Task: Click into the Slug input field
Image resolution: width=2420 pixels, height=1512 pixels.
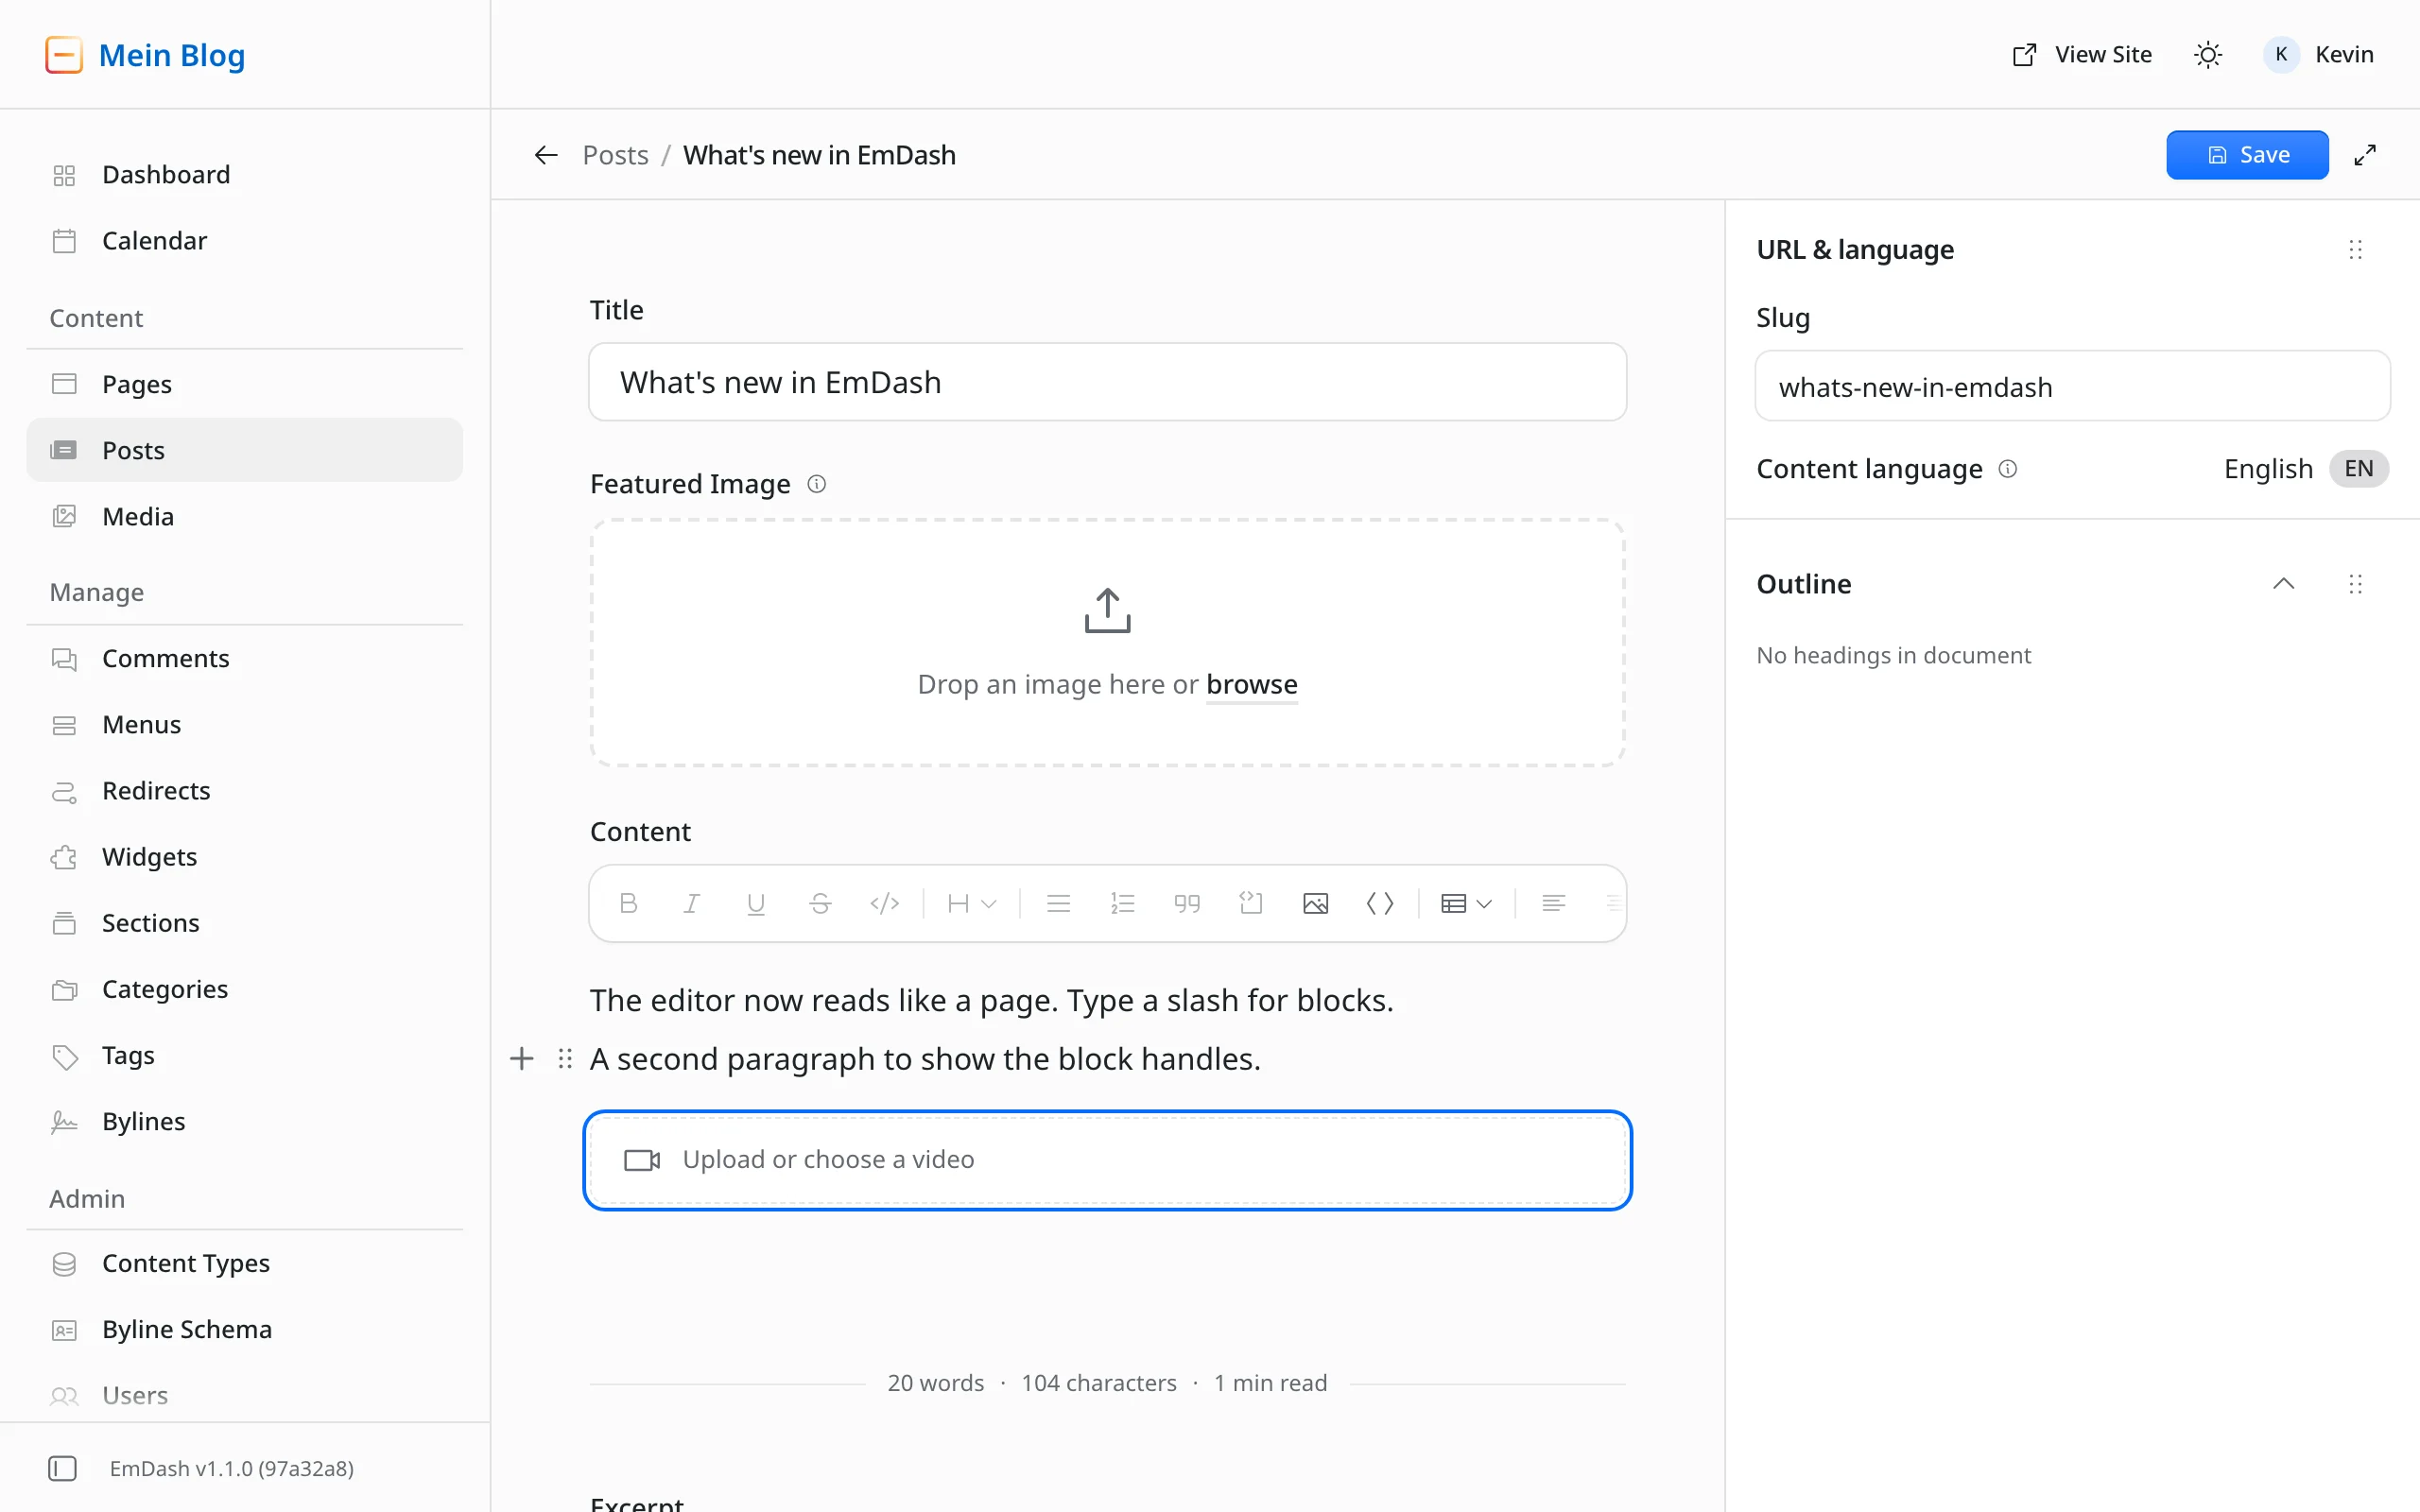Action: pyautogui.click(x=2072, y=386)
